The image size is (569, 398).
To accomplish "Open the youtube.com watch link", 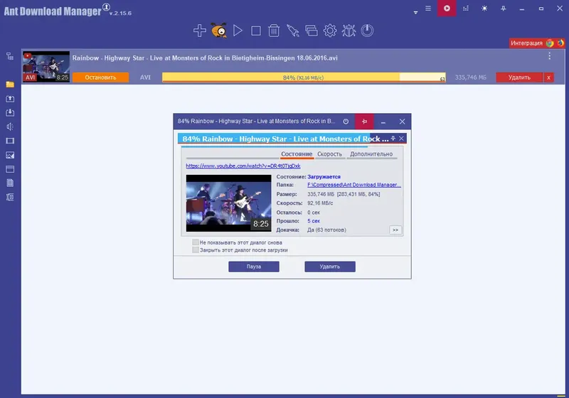I will [243, 166].
